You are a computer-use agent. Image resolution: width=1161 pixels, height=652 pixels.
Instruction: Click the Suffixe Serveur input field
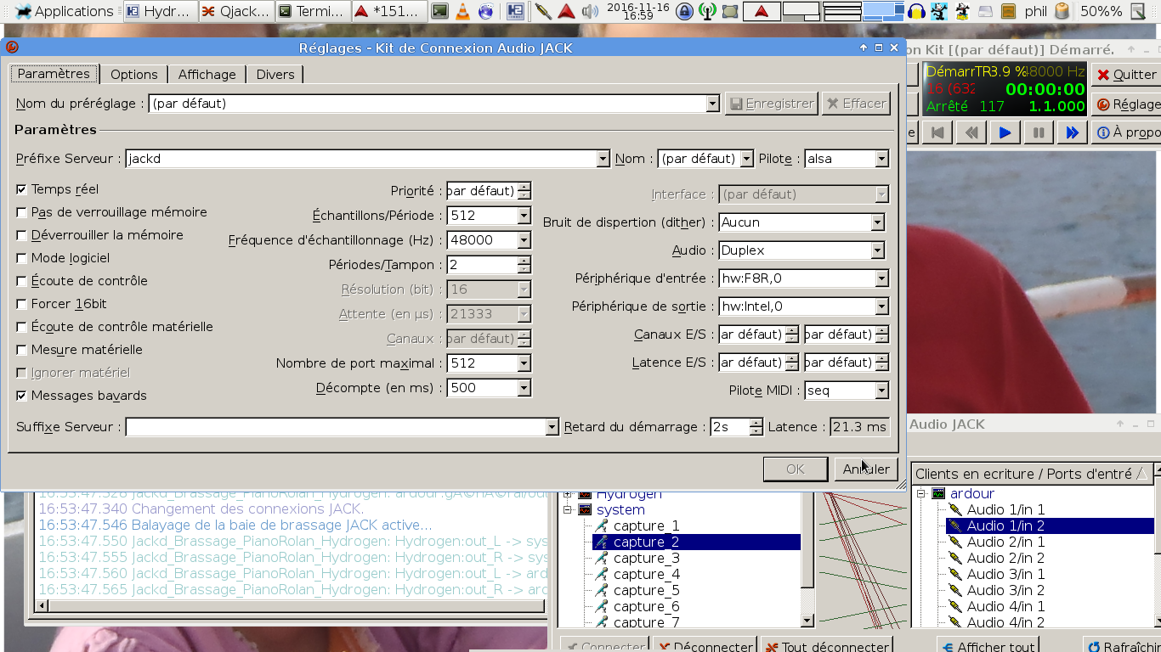pos(335,427)
